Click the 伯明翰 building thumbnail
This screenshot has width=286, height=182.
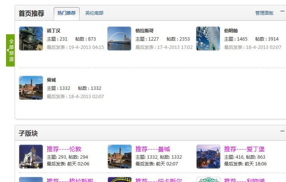click(x=208, y=39)
